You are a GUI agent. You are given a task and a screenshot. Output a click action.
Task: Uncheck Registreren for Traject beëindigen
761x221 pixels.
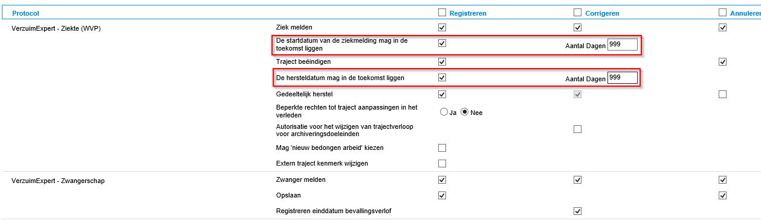pyautogui.click(x=442, y=61)
